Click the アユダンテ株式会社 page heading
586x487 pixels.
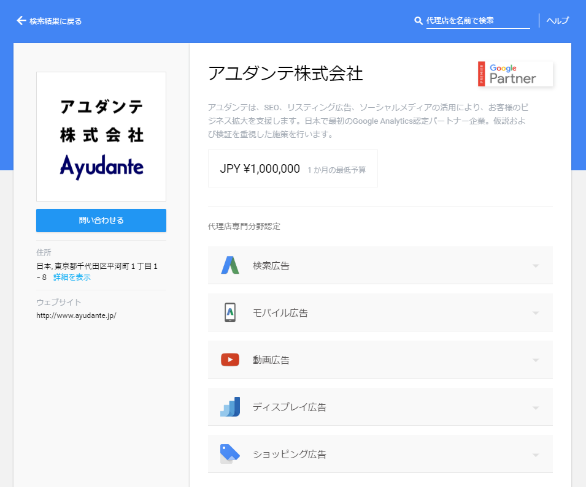(285, 73)
